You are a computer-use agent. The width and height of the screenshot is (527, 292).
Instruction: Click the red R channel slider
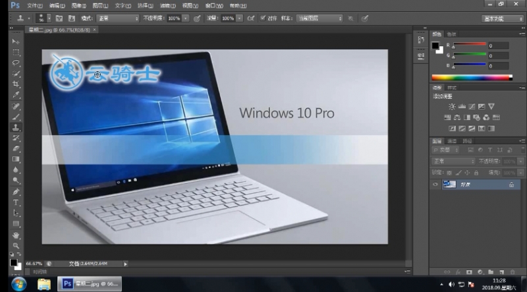tap(469, 44)
